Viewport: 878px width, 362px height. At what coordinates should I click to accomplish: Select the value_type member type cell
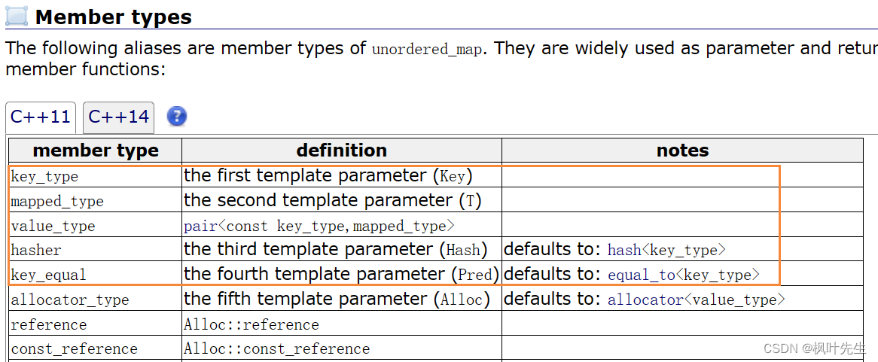(95, 225)
